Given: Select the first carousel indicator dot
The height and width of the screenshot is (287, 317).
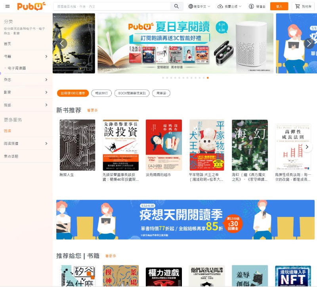Looking at the screenshot, I should pos(163,77).
